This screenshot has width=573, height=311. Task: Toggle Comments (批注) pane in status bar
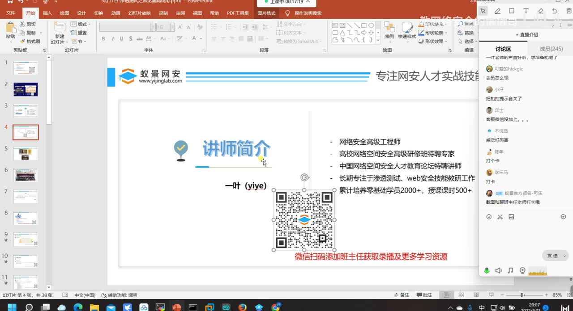point(424,295)
